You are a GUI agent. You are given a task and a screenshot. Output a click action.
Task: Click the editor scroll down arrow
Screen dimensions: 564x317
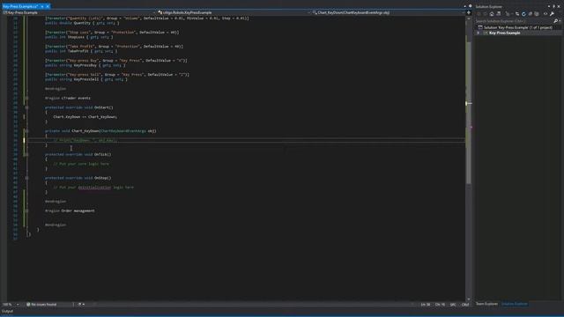click(468, 299)
